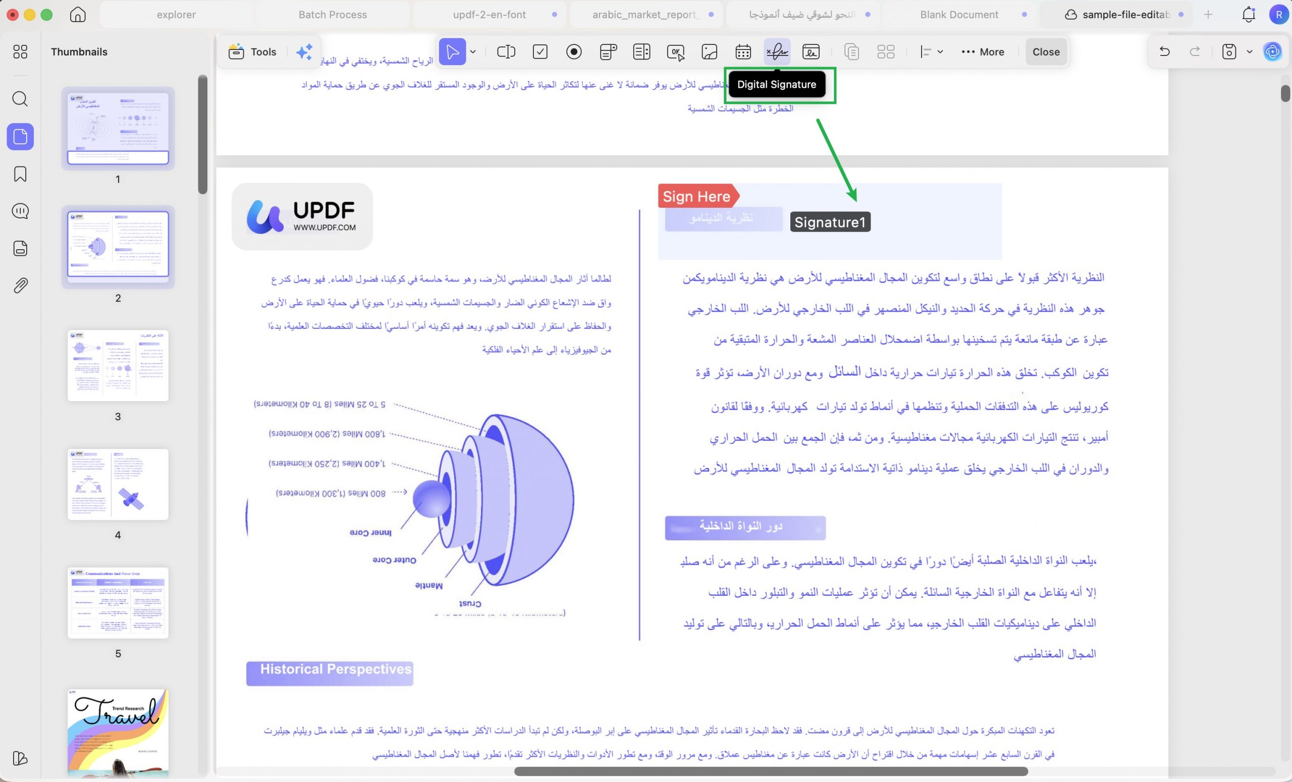Select page 4 thumbnail
This screenshot has width=1292, height=782.
pyautogui.click(x=118, y=484)
